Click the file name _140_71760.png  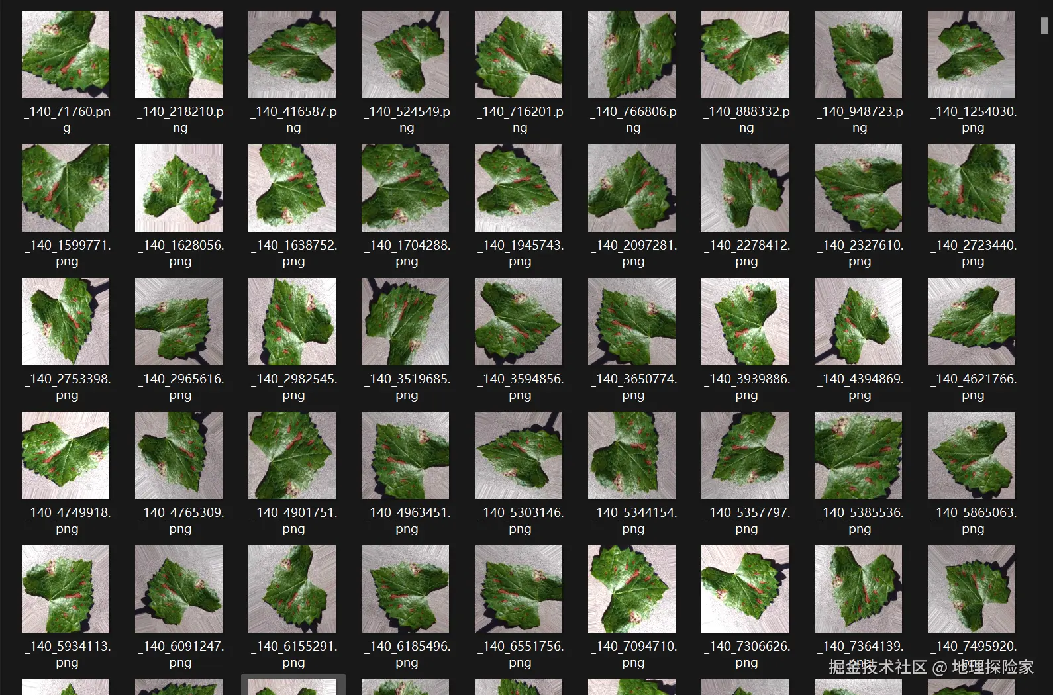[67, 120]
